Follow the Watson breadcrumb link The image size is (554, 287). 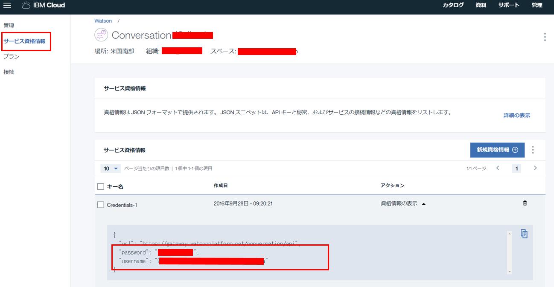(x=102, y=20)
